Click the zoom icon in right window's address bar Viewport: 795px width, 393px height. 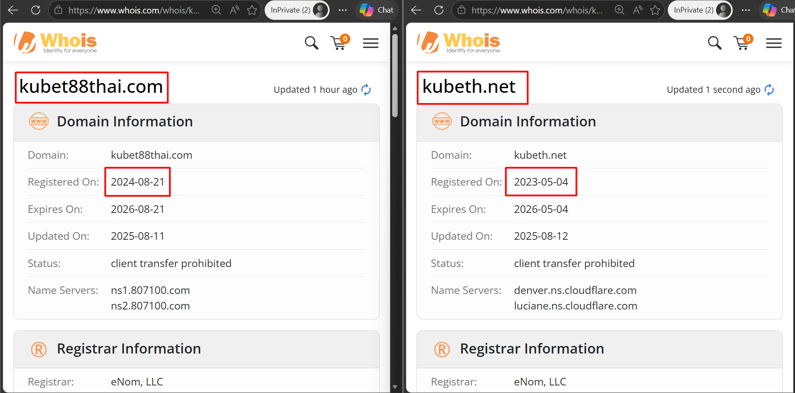coord(619,10)
